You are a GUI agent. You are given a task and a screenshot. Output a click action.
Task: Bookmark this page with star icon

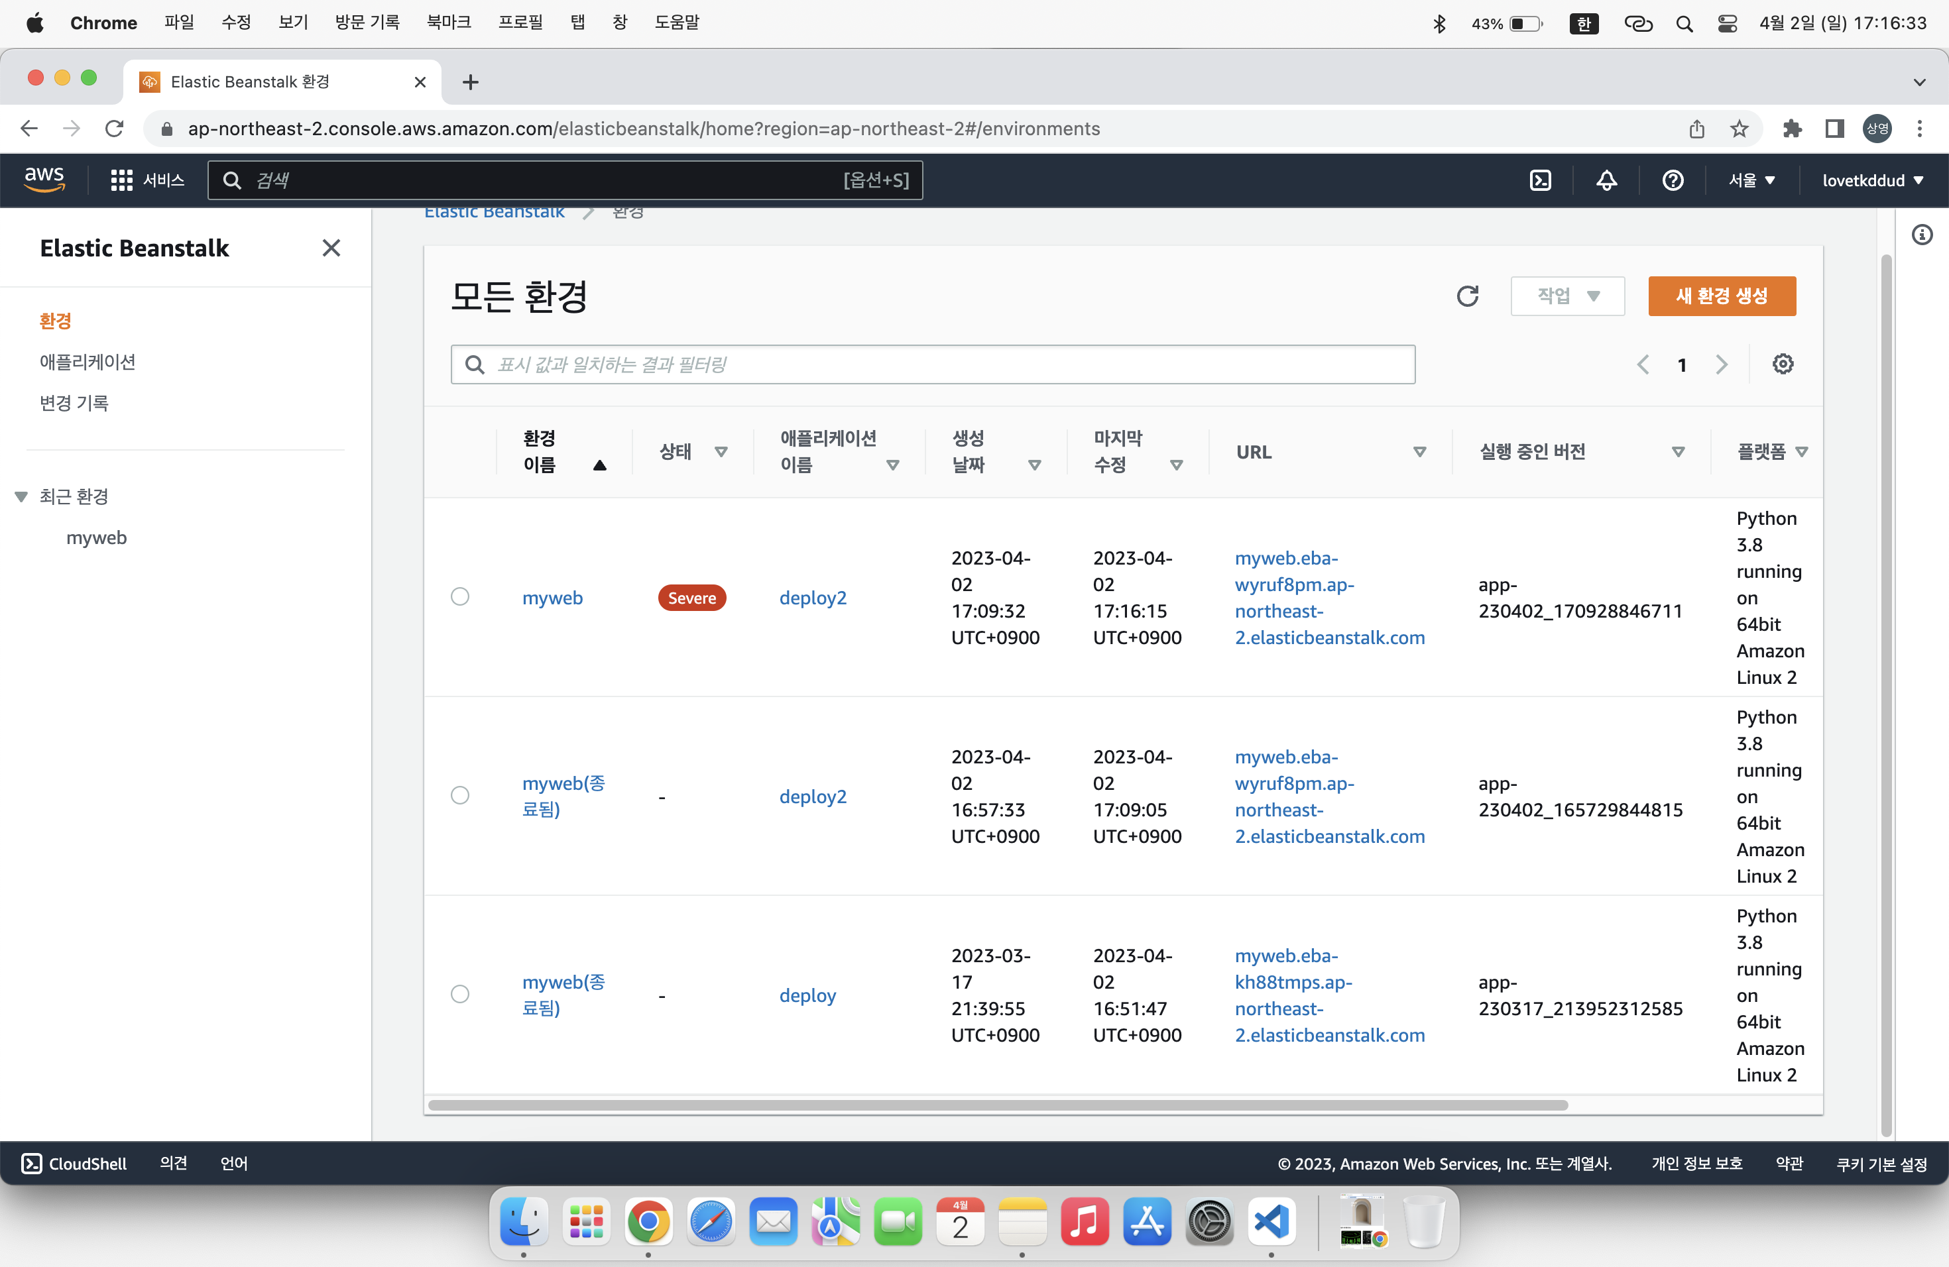1740,129
